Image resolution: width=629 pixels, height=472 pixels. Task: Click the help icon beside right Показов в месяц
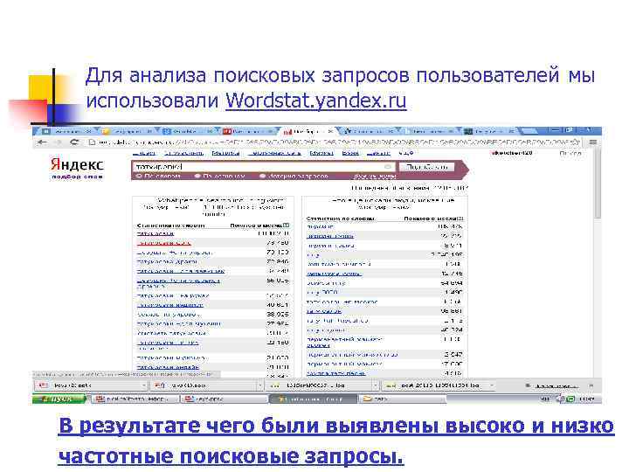[x=461, y=219]
